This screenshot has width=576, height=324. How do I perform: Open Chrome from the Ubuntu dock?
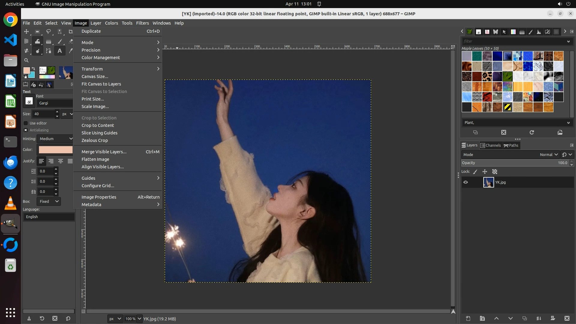(10, 20)
